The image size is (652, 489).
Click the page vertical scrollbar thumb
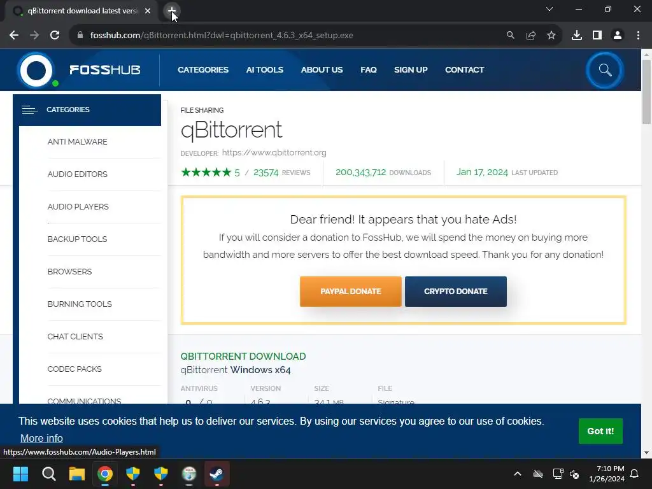click(646, 92)
